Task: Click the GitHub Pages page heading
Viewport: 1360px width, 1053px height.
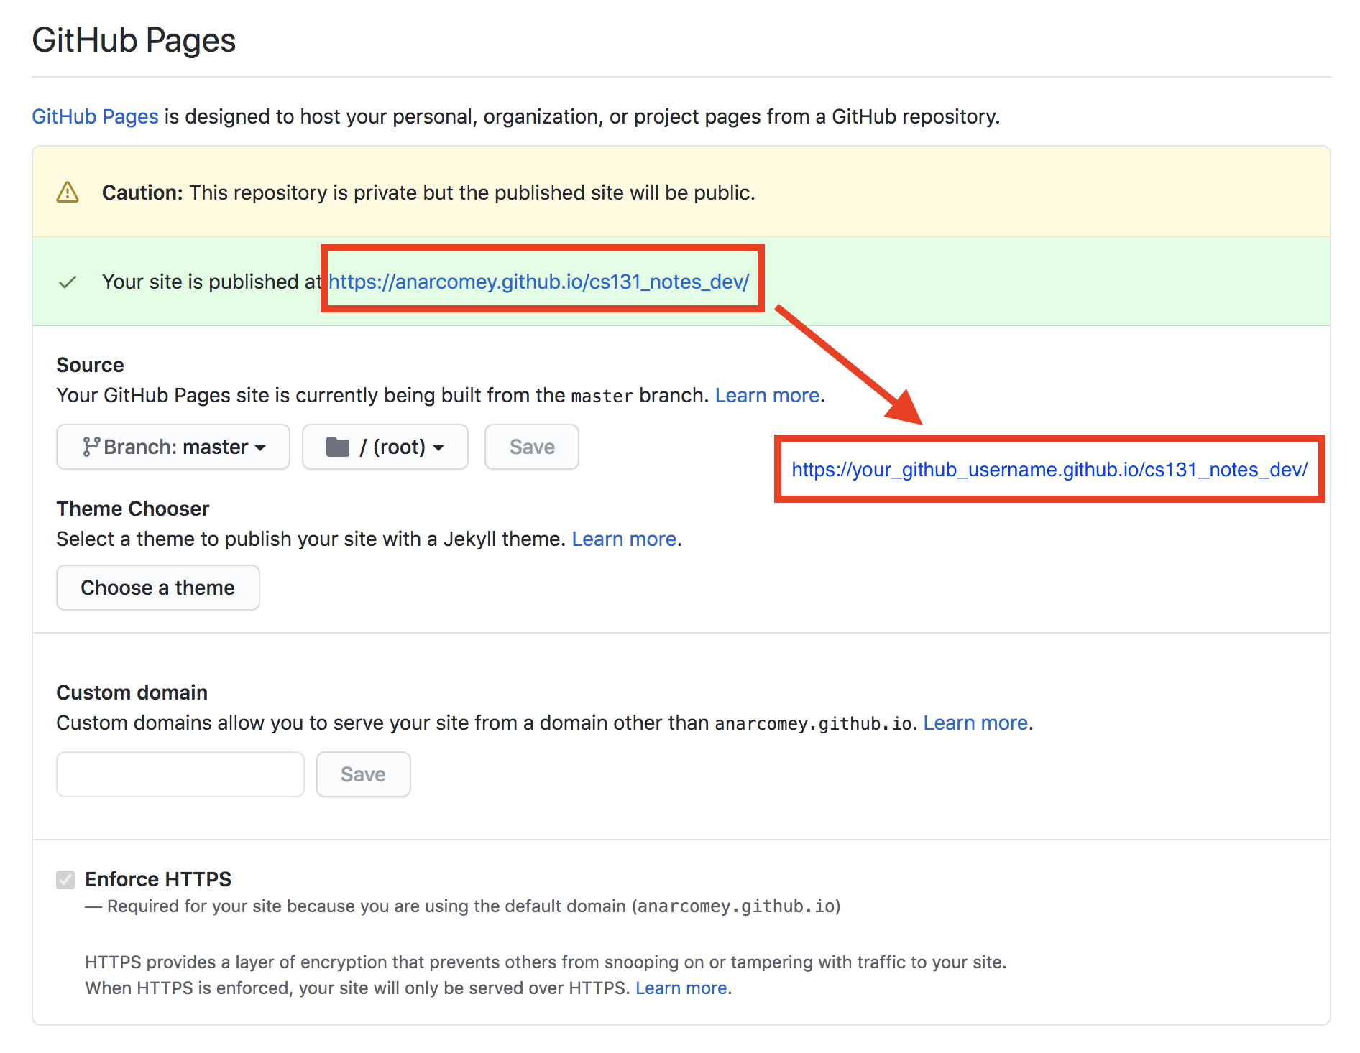Action: [x=134, y=40]
